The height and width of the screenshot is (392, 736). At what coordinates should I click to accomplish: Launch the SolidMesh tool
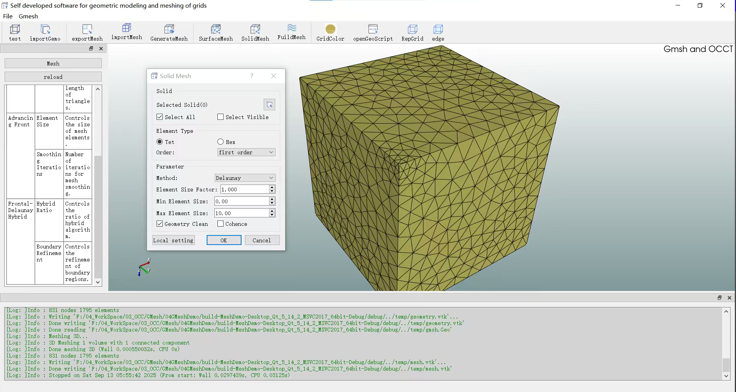(255, 29)
